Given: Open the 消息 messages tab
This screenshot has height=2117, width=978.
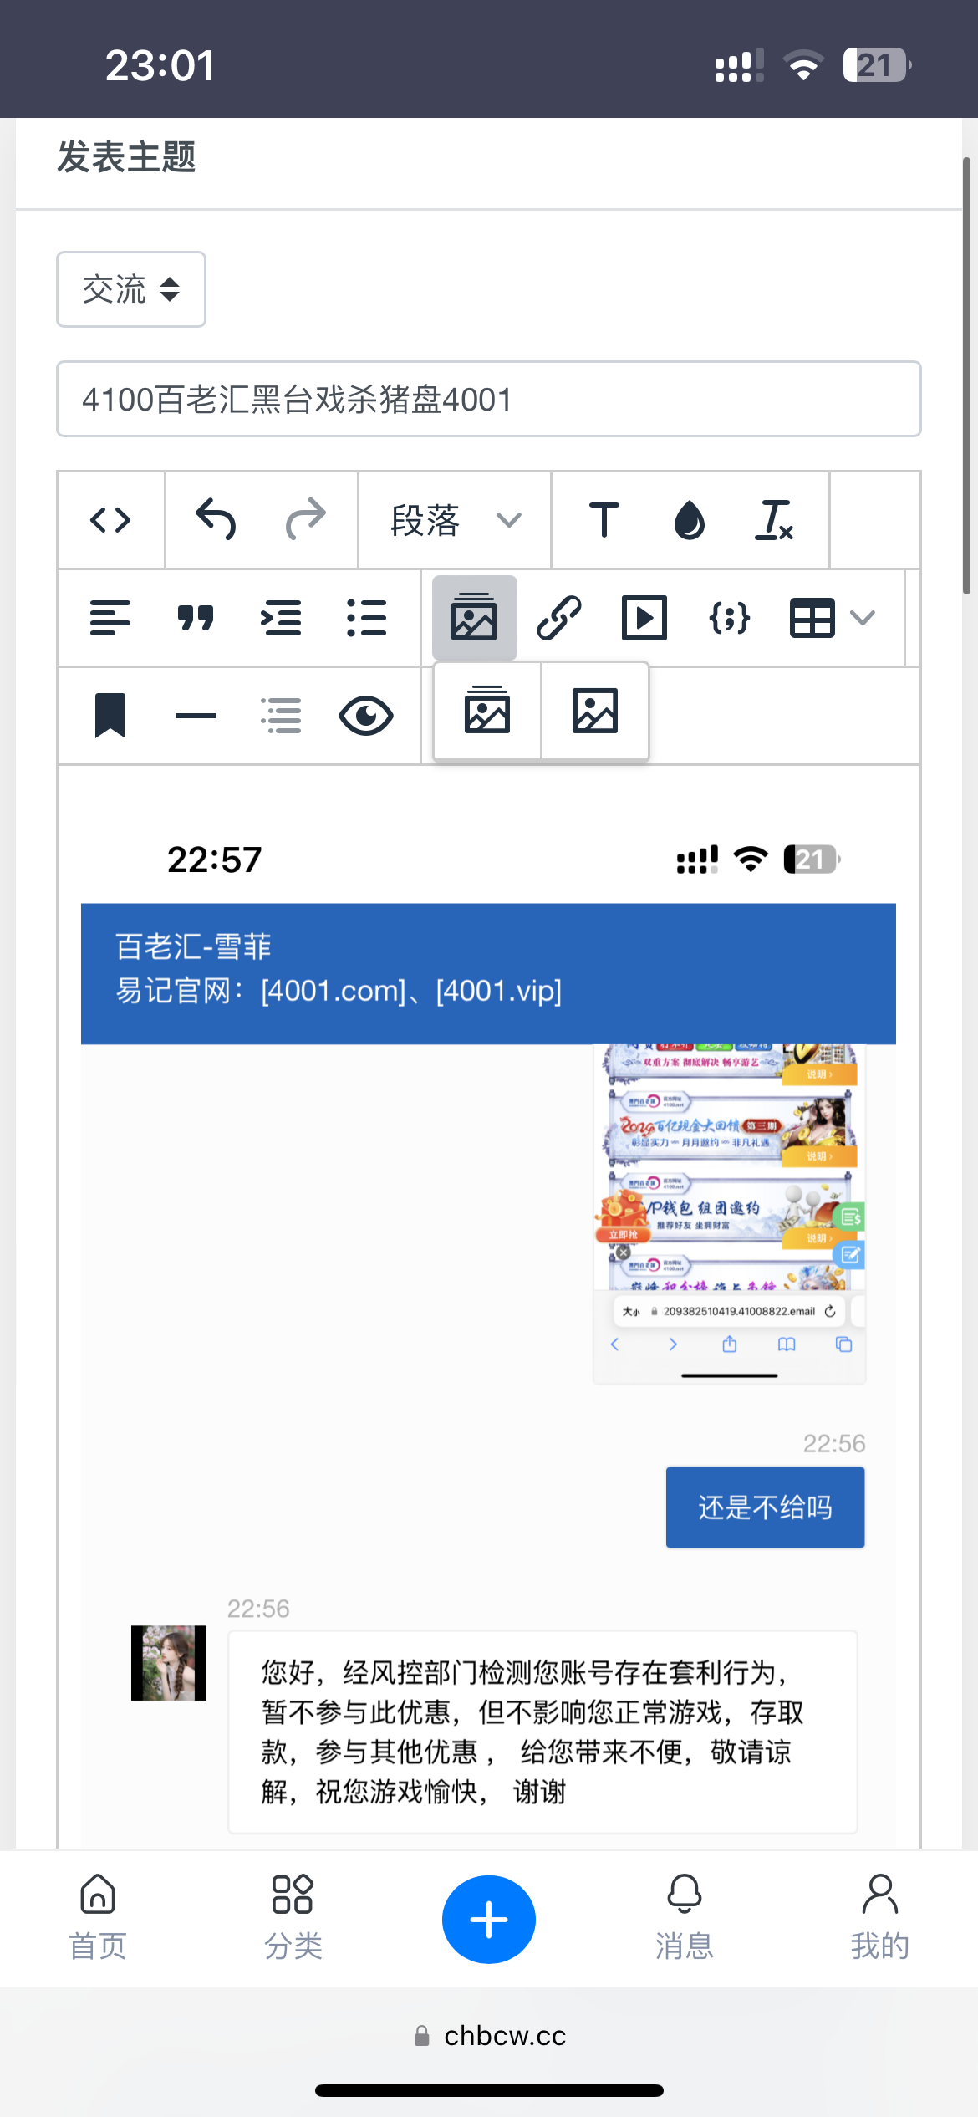Looking at the screenshot, I should point(684,1918).
